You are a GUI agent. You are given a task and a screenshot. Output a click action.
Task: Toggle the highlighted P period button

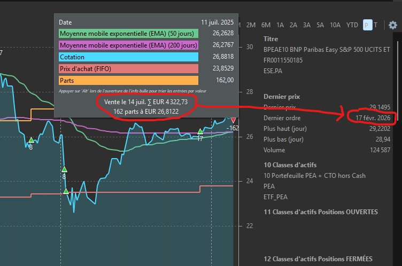click(x=367, y=25)
